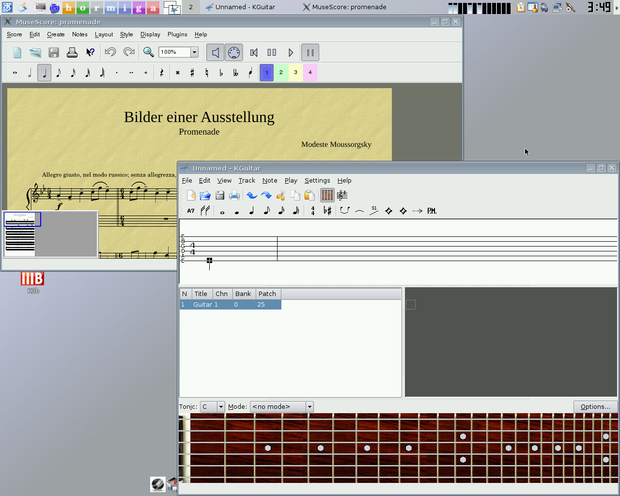
Task: Save the MuseScore promenade score
Action: point(54,52)
